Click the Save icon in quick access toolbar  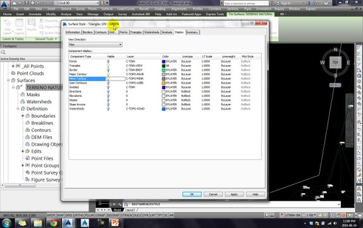[27, 3]
